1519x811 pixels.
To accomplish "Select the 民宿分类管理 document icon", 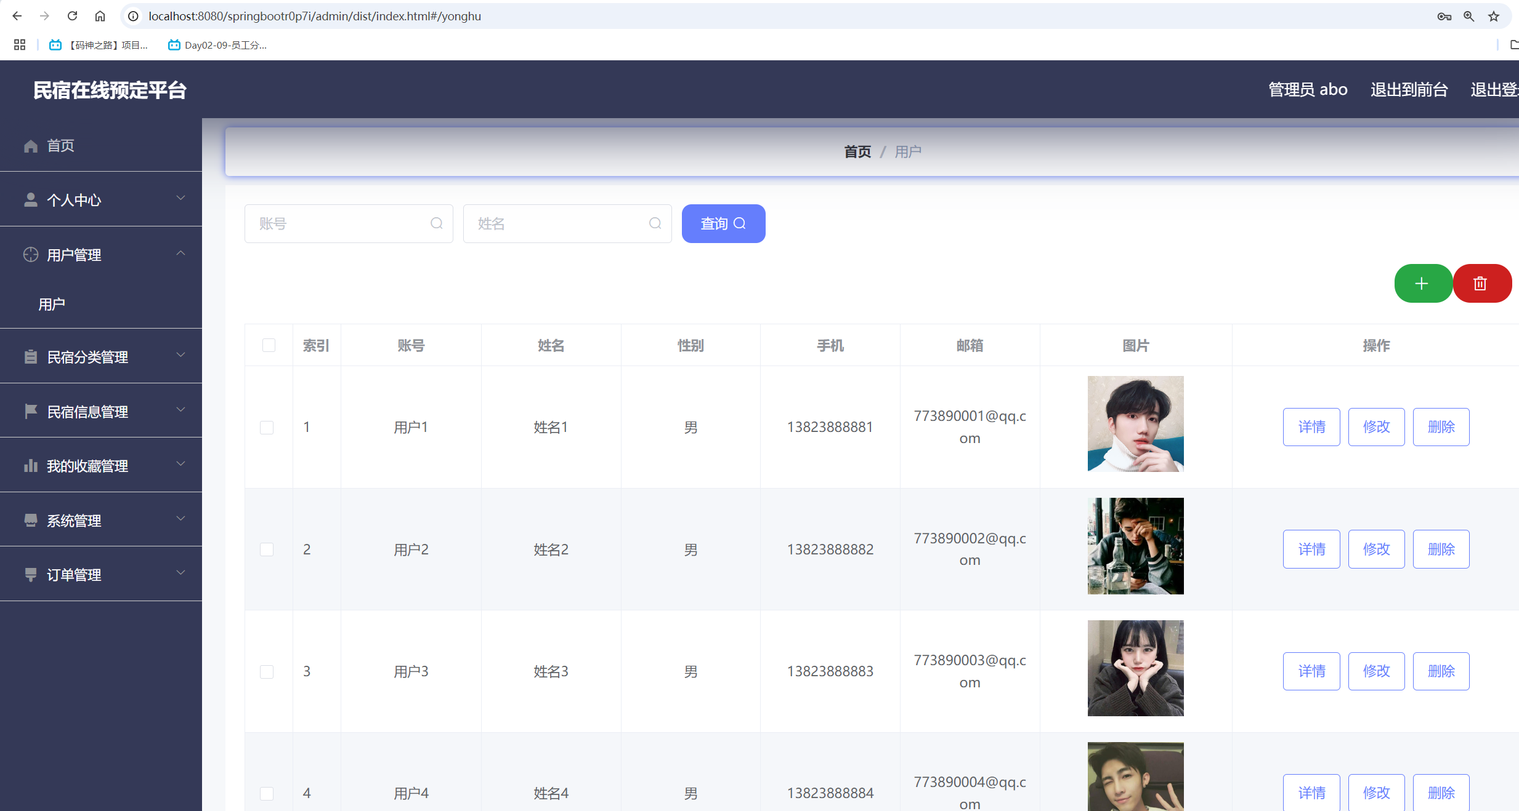I will (x=31, y=356).
